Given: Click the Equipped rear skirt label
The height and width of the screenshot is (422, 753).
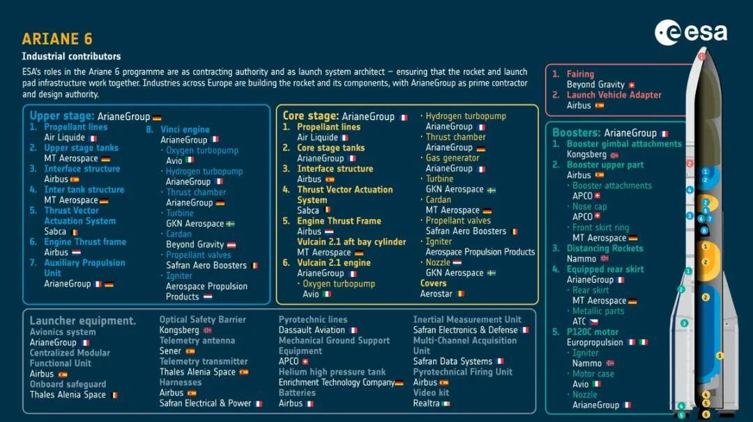Looking at the screenshot, I should [x=605, y=269].
